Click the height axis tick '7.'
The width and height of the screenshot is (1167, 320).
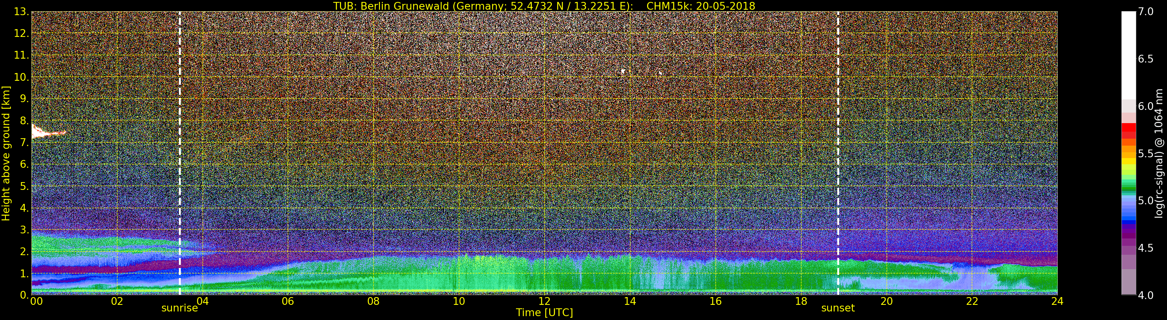pyautogui.click(x=24, y=142)
